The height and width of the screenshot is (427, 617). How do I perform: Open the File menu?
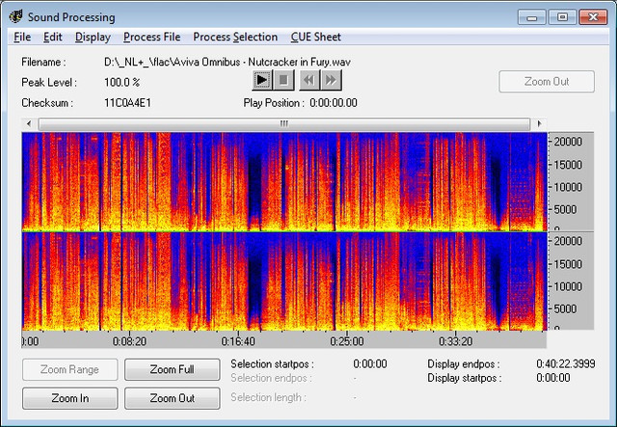coord(22,37)
